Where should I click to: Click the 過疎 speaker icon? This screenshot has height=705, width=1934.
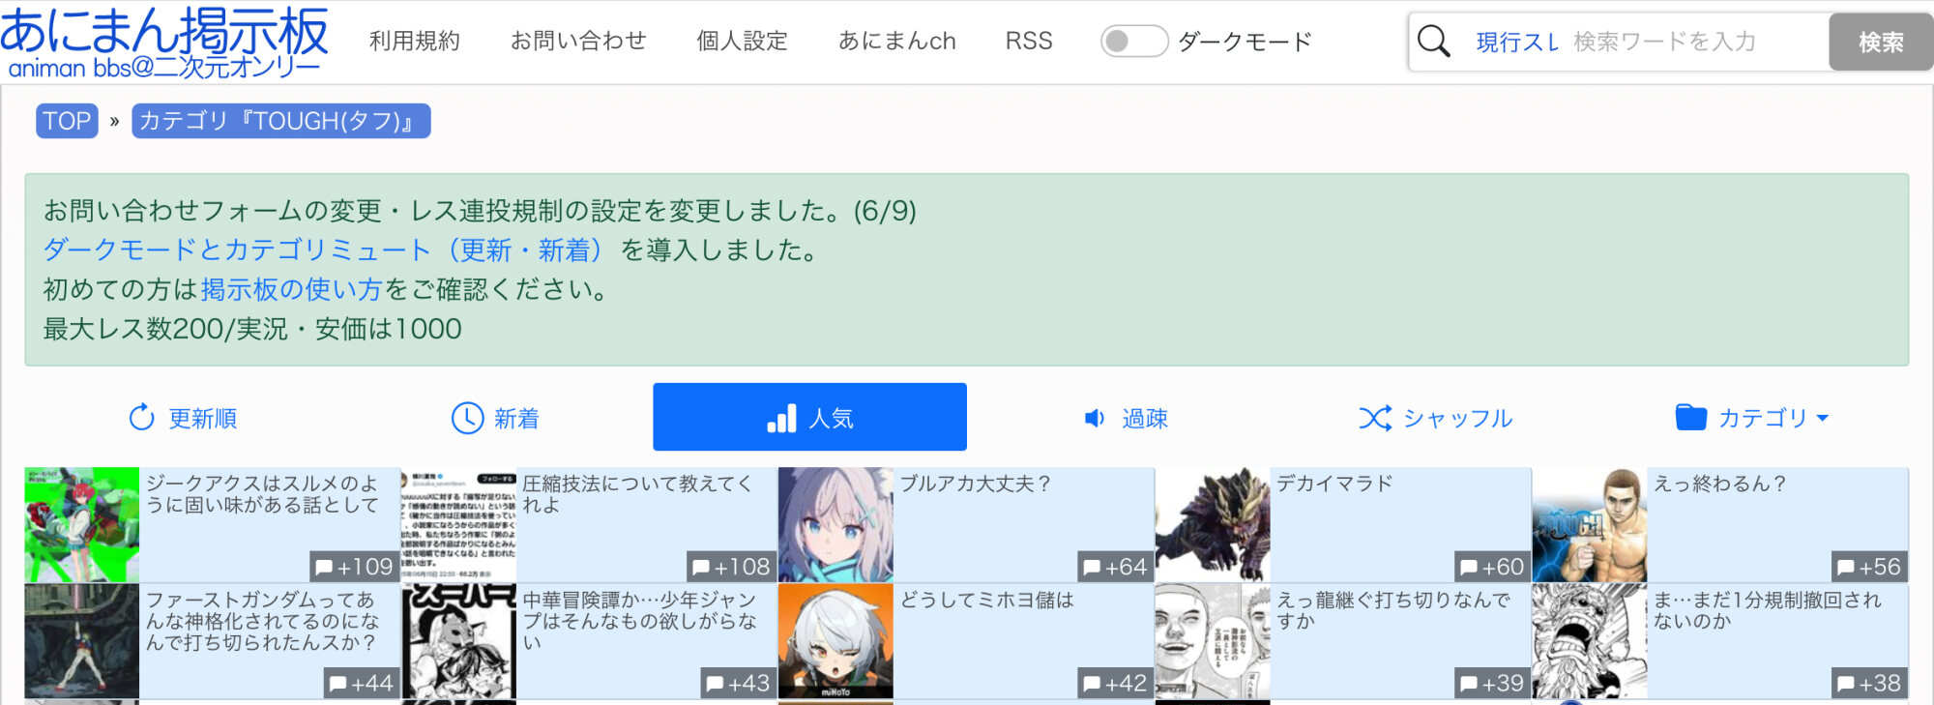tap(1095, 418)
